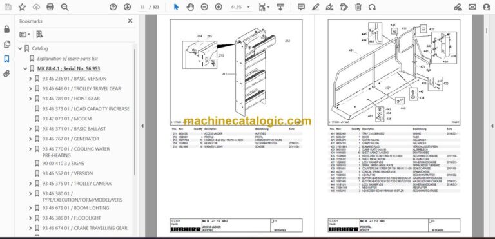The width and height of the screenshot is (495, 239).
Task: Open the sign document tool
Action: click(329, 7)
